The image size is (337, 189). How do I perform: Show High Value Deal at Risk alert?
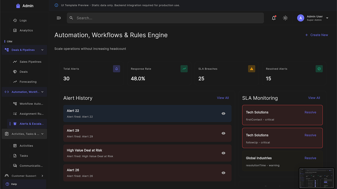tap(224, 153)
